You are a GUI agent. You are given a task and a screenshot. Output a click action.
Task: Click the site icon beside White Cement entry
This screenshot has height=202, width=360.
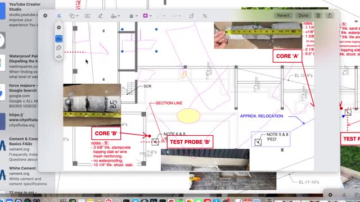click(x=3, y=175)
